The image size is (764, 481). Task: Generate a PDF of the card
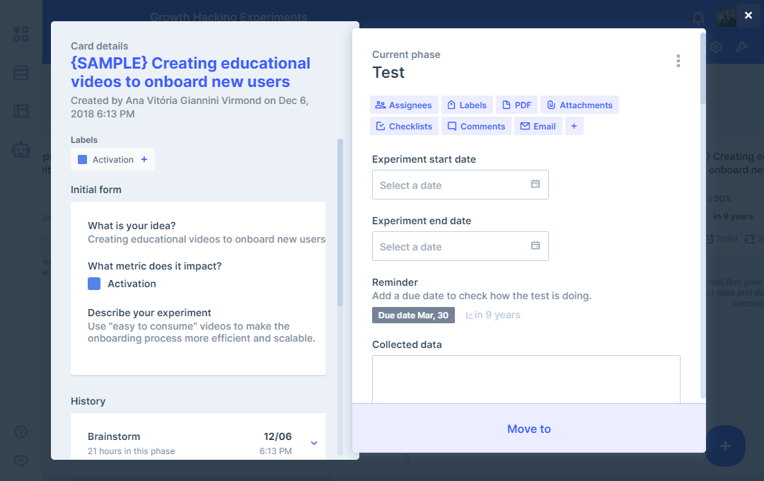tap(516, 105)
